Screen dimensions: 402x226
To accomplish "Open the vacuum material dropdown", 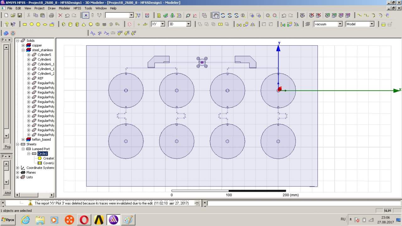I will pos(340,24).
